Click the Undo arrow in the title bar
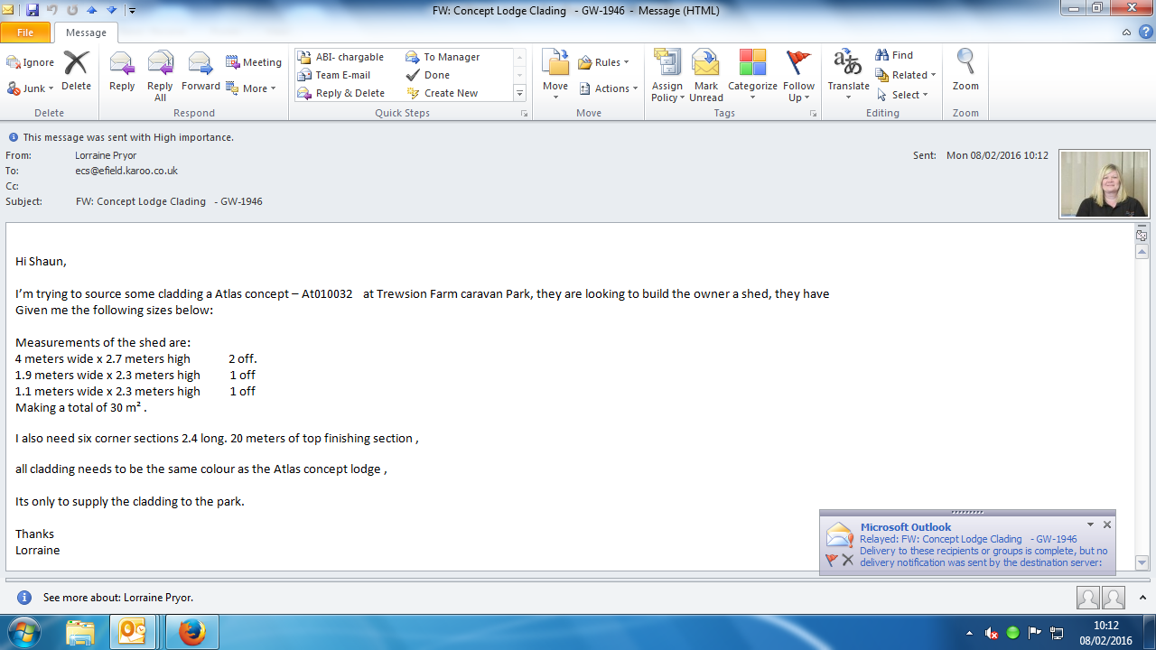1156x650 pixels. 52,10
